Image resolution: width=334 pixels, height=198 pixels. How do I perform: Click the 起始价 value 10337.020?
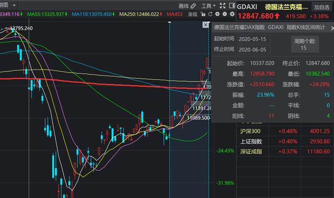262,63
